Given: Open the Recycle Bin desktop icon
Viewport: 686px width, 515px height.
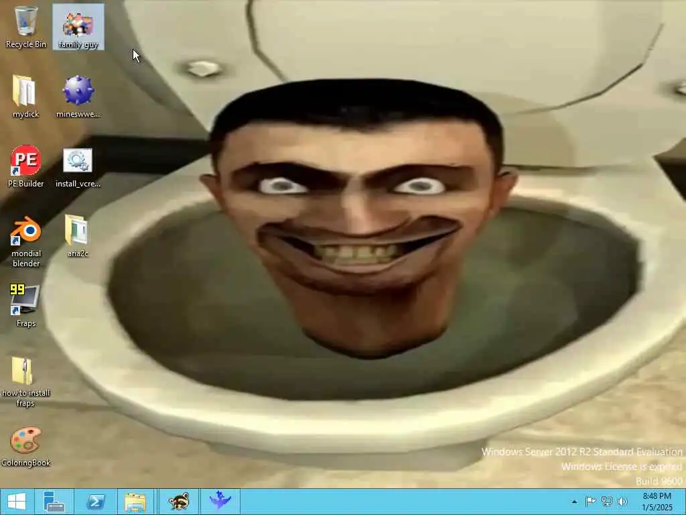Looking at the screenshot, I should tap(26, 27).
